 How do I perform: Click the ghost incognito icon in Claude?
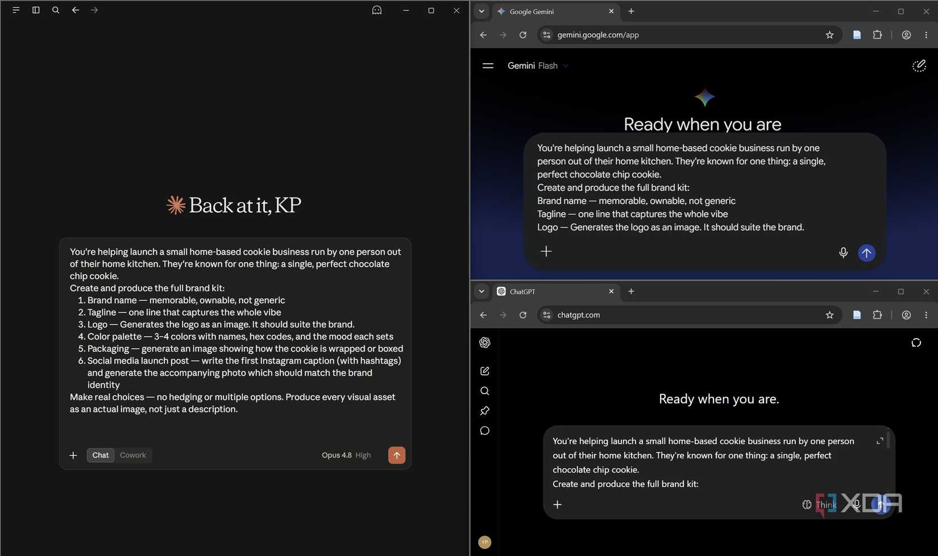pyautogui.click(x=377, y=10)
